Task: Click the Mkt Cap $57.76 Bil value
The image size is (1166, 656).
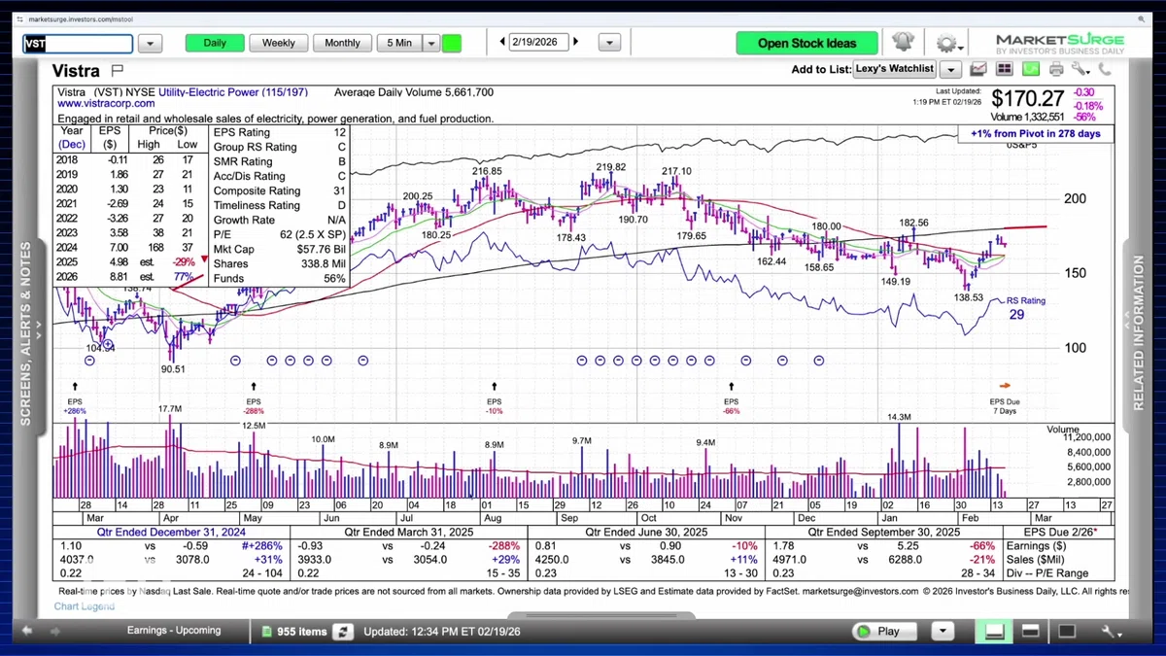Action: (x=320, y=250)
